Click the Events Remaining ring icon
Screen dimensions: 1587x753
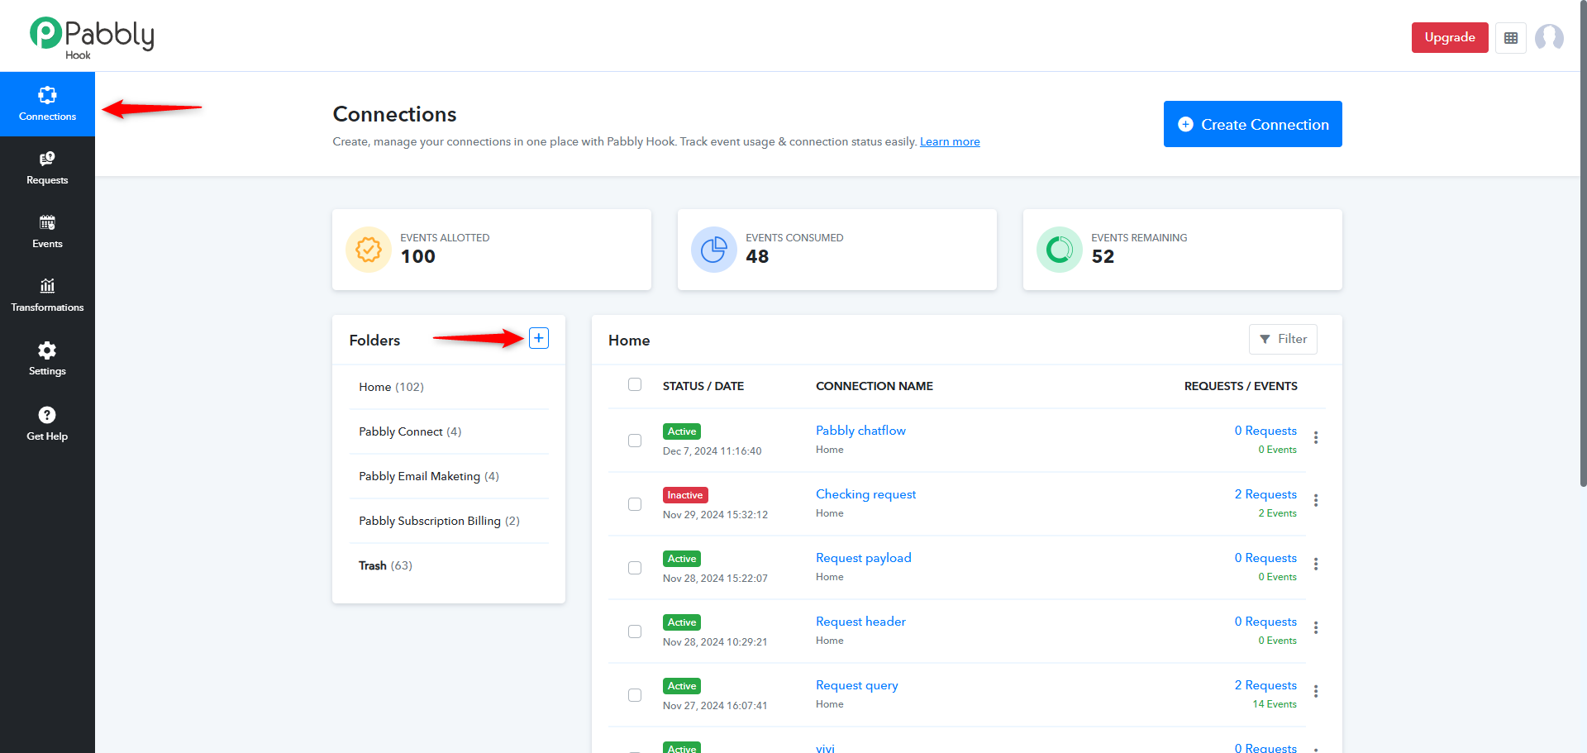1060,250
